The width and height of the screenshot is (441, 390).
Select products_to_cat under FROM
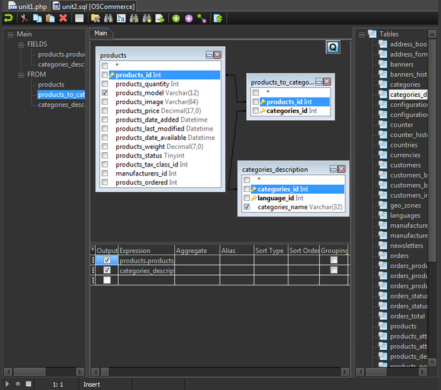[x=61, y=94]
